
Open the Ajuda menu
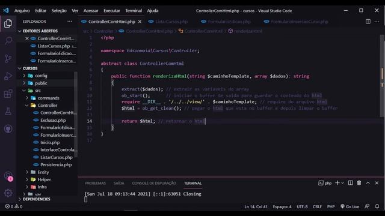point(153,11)
